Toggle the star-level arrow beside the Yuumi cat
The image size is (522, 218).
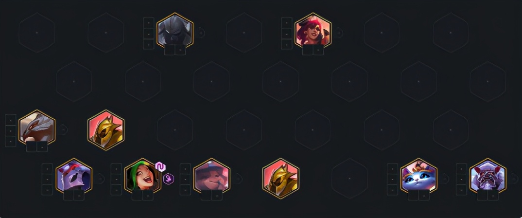[x=444, y=178]
